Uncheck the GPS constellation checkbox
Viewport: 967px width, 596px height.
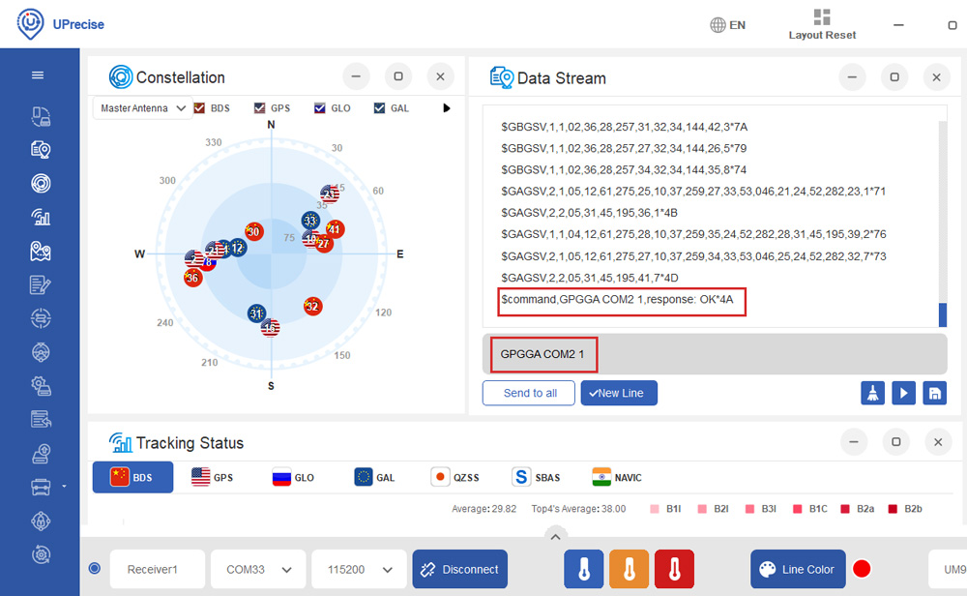click(260, 108)
